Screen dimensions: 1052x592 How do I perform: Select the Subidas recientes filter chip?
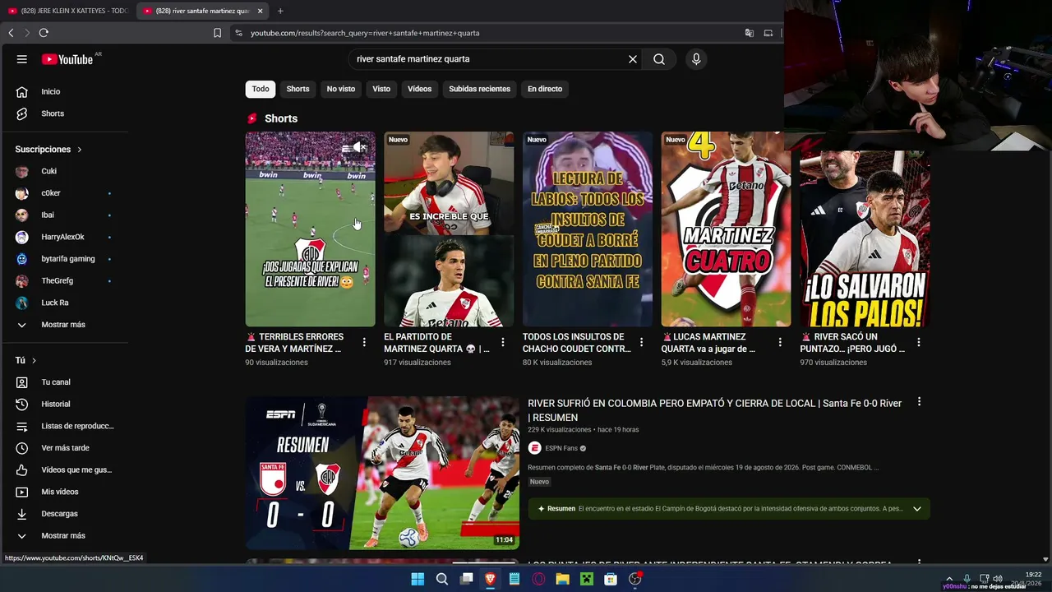pyautogui.click(x=480, y=89)
